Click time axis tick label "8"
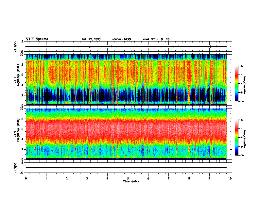 [x=189, y=178]
